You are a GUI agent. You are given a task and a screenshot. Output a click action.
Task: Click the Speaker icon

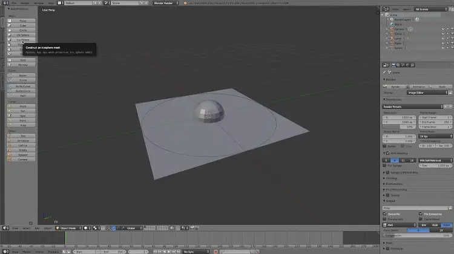[10, 155]
